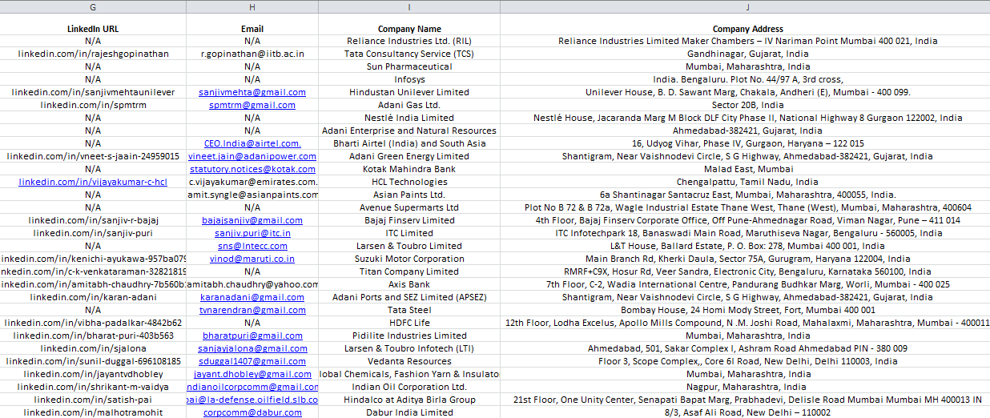The image size is (990, 418).
Task: Select Titan Company Limited cell
Action: 409,271
